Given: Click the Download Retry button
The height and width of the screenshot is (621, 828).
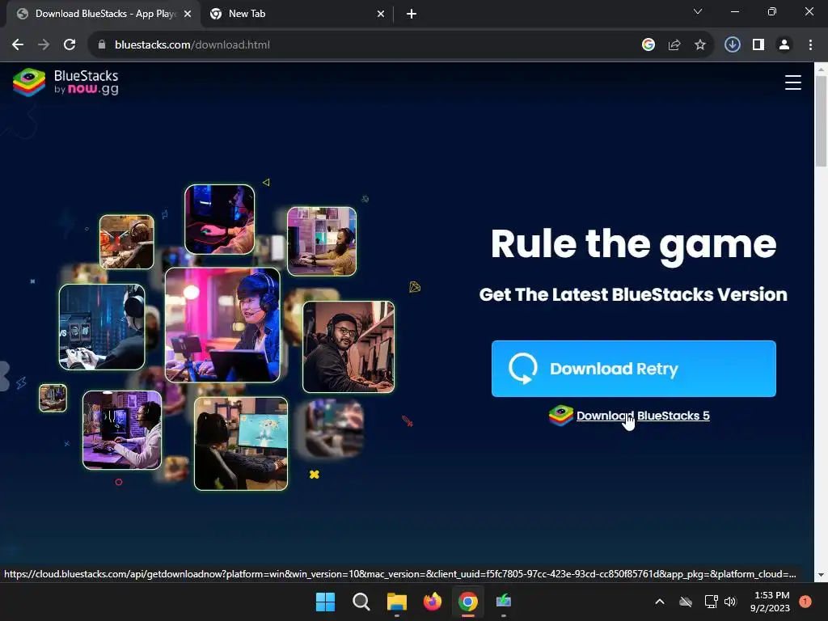Looking at the screenshot, I should (x=634, y=369).
